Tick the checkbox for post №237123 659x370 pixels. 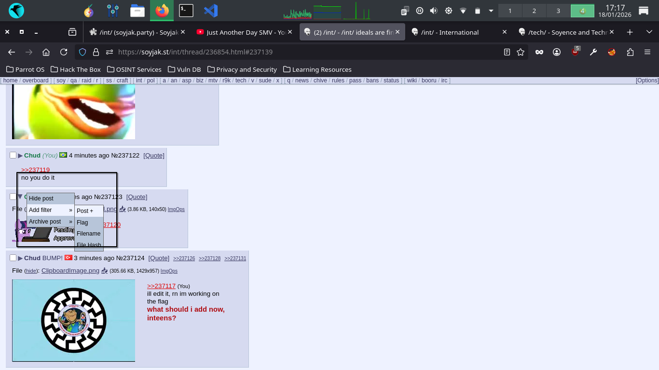13,197
